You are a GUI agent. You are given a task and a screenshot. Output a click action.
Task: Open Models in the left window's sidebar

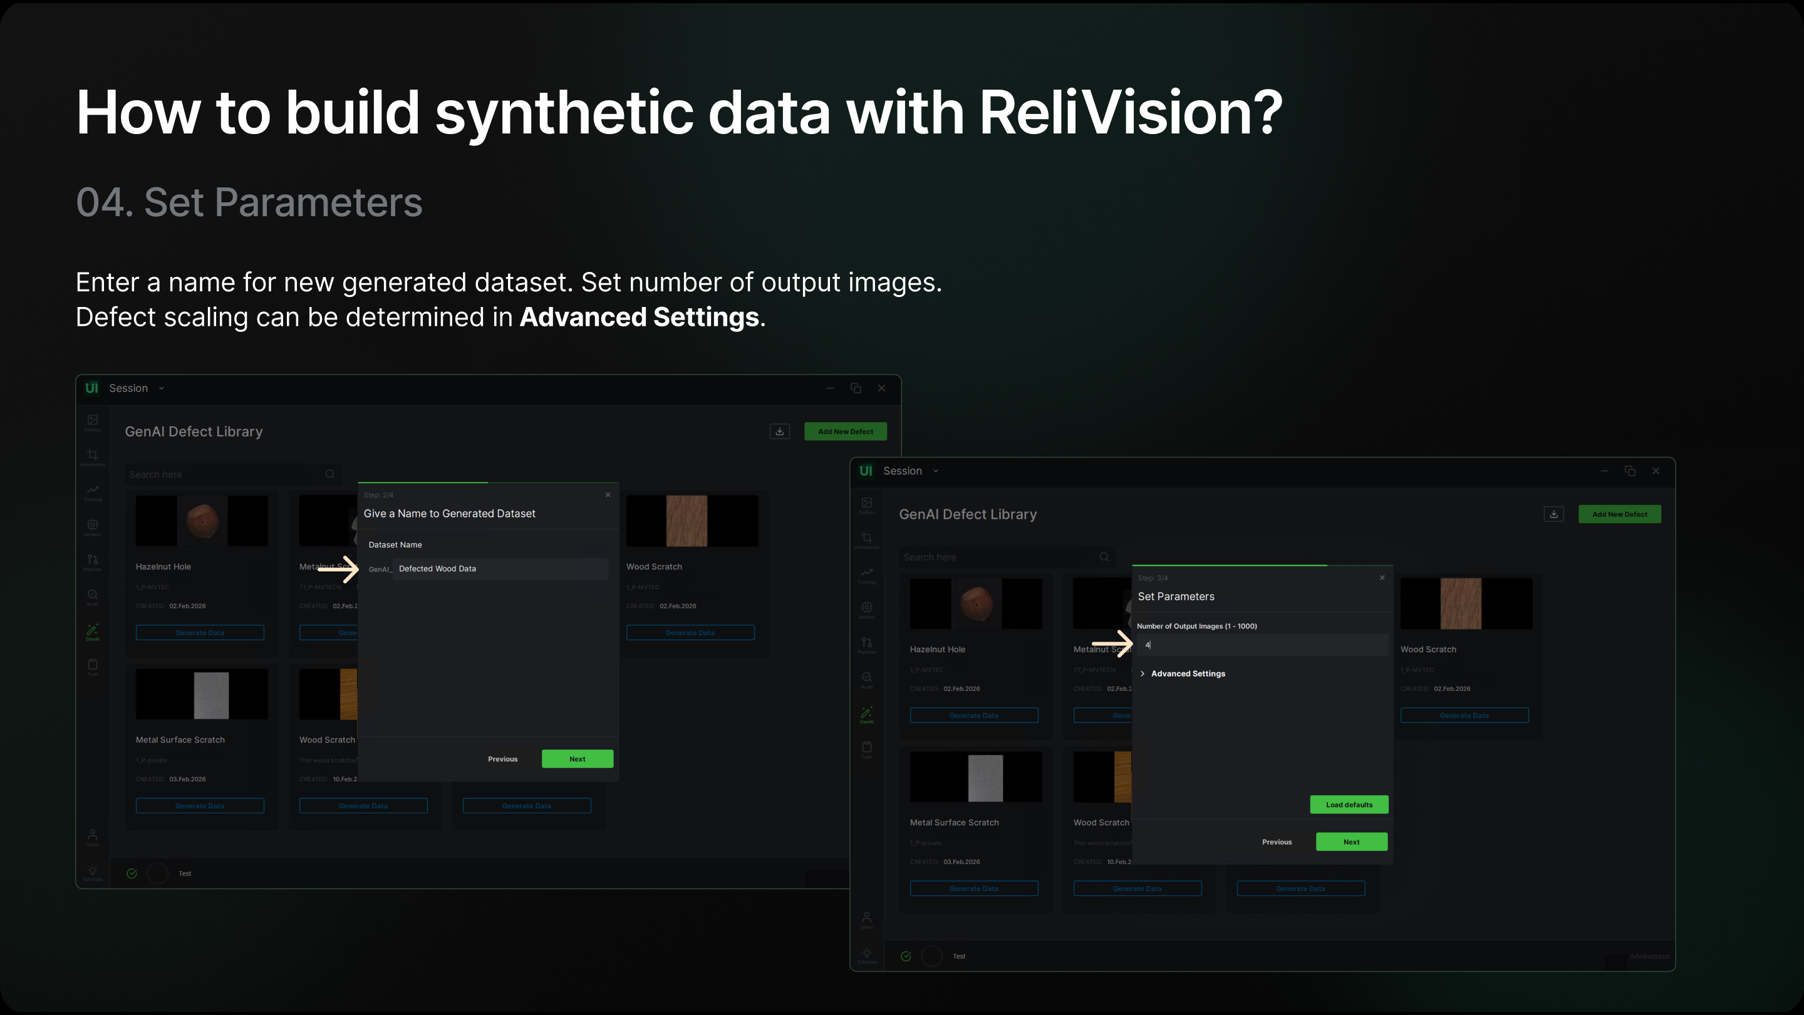[x=93, y=526]
